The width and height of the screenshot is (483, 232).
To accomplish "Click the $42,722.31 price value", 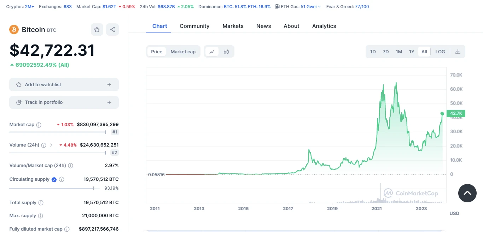I will (x=52, y=50).
